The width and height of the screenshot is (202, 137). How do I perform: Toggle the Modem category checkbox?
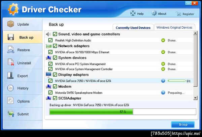pos(55,86)
